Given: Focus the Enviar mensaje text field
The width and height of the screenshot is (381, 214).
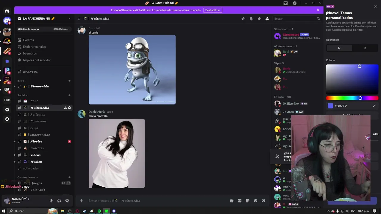Looking at the screenshot, I should 158,201.
